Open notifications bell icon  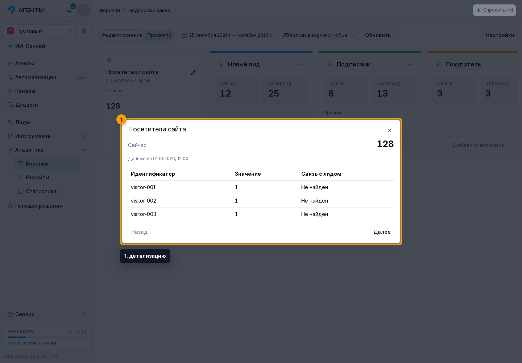tap(69, 10)
